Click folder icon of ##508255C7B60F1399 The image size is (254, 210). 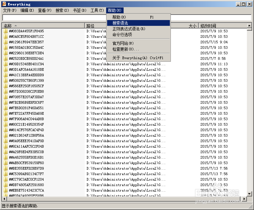tap(6, 80)
